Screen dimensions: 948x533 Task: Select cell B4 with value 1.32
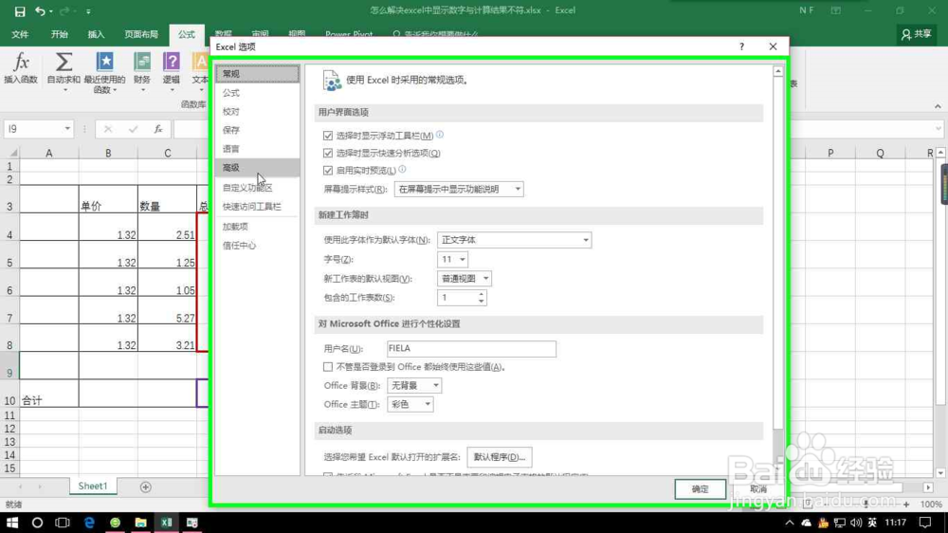(108, 227)
